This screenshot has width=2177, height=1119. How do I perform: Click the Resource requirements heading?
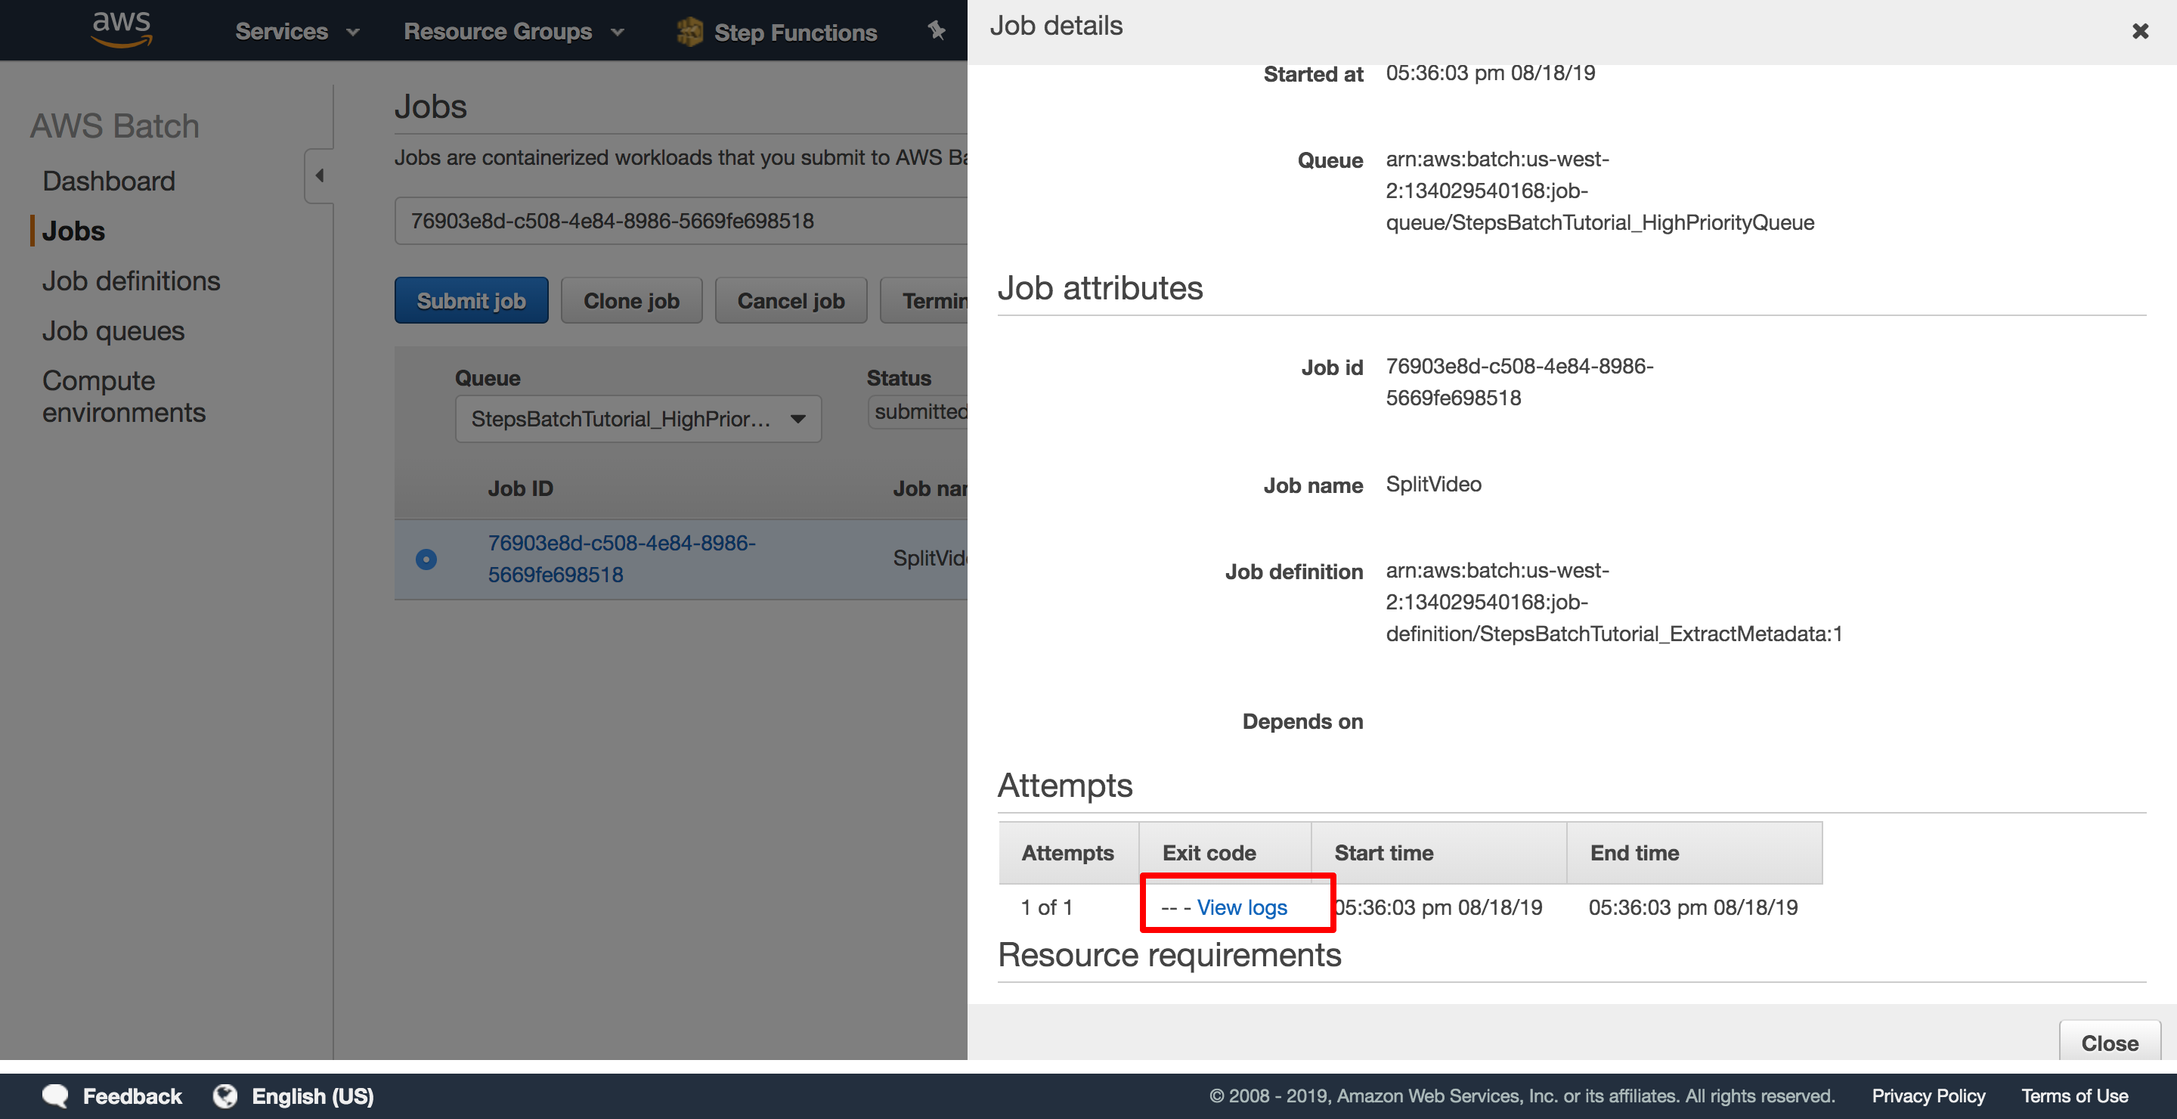(x=1169, y=954)
